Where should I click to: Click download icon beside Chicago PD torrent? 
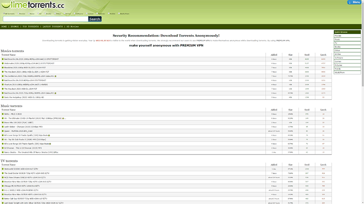click(3, 186)
